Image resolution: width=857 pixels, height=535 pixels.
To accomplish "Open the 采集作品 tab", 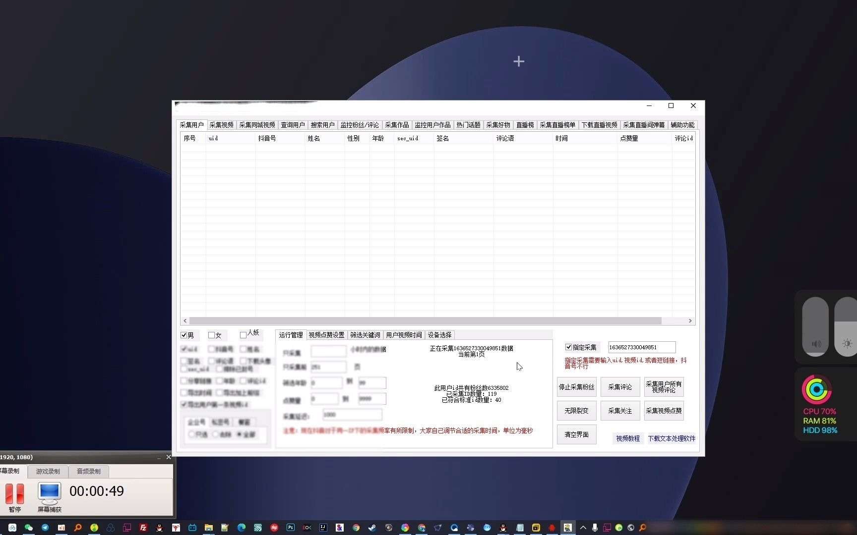I will click(397, 125).
